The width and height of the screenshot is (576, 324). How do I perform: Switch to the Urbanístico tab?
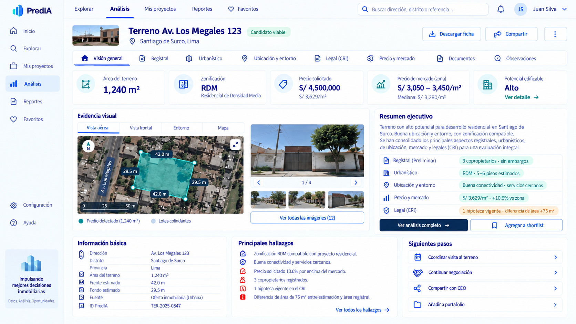click(204, 59)
